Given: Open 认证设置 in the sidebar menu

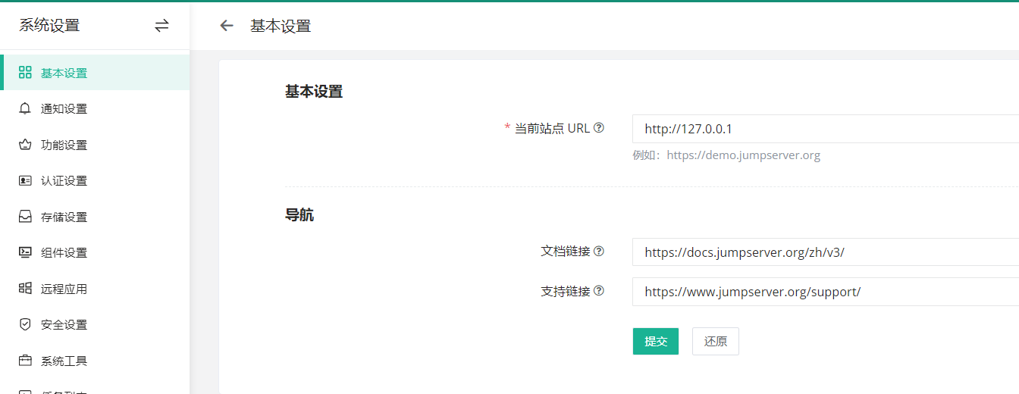Looking at the screenshot, I should pyautogui.click(x=95, y=180).
